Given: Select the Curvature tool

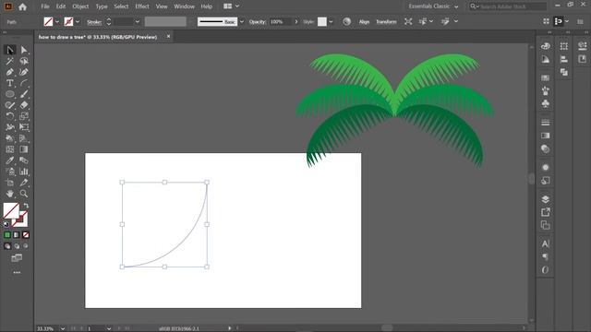Looking at the screenshot, I should [x=24, y=72].
